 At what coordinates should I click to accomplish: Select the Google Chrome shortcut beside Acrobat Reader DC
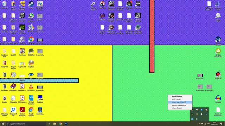[x=31, y=112]
